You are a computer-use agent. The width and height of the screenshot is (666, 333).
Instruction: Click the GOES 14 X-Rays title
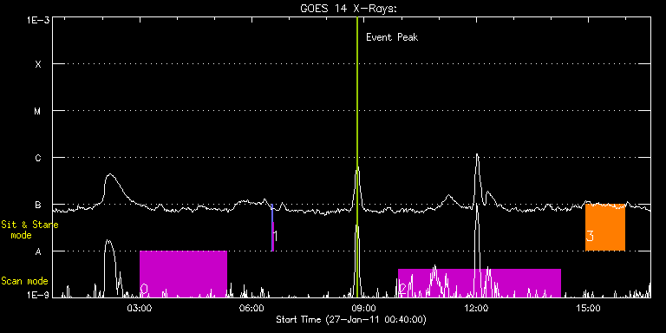click(349, 9)
